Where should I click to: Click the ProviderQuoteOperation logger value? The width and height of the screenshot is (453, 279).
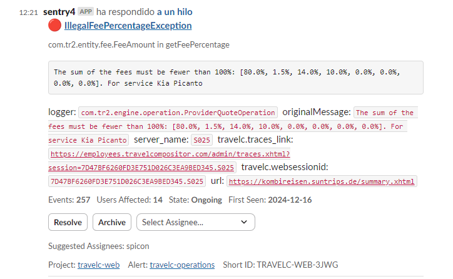click(178, 113)
